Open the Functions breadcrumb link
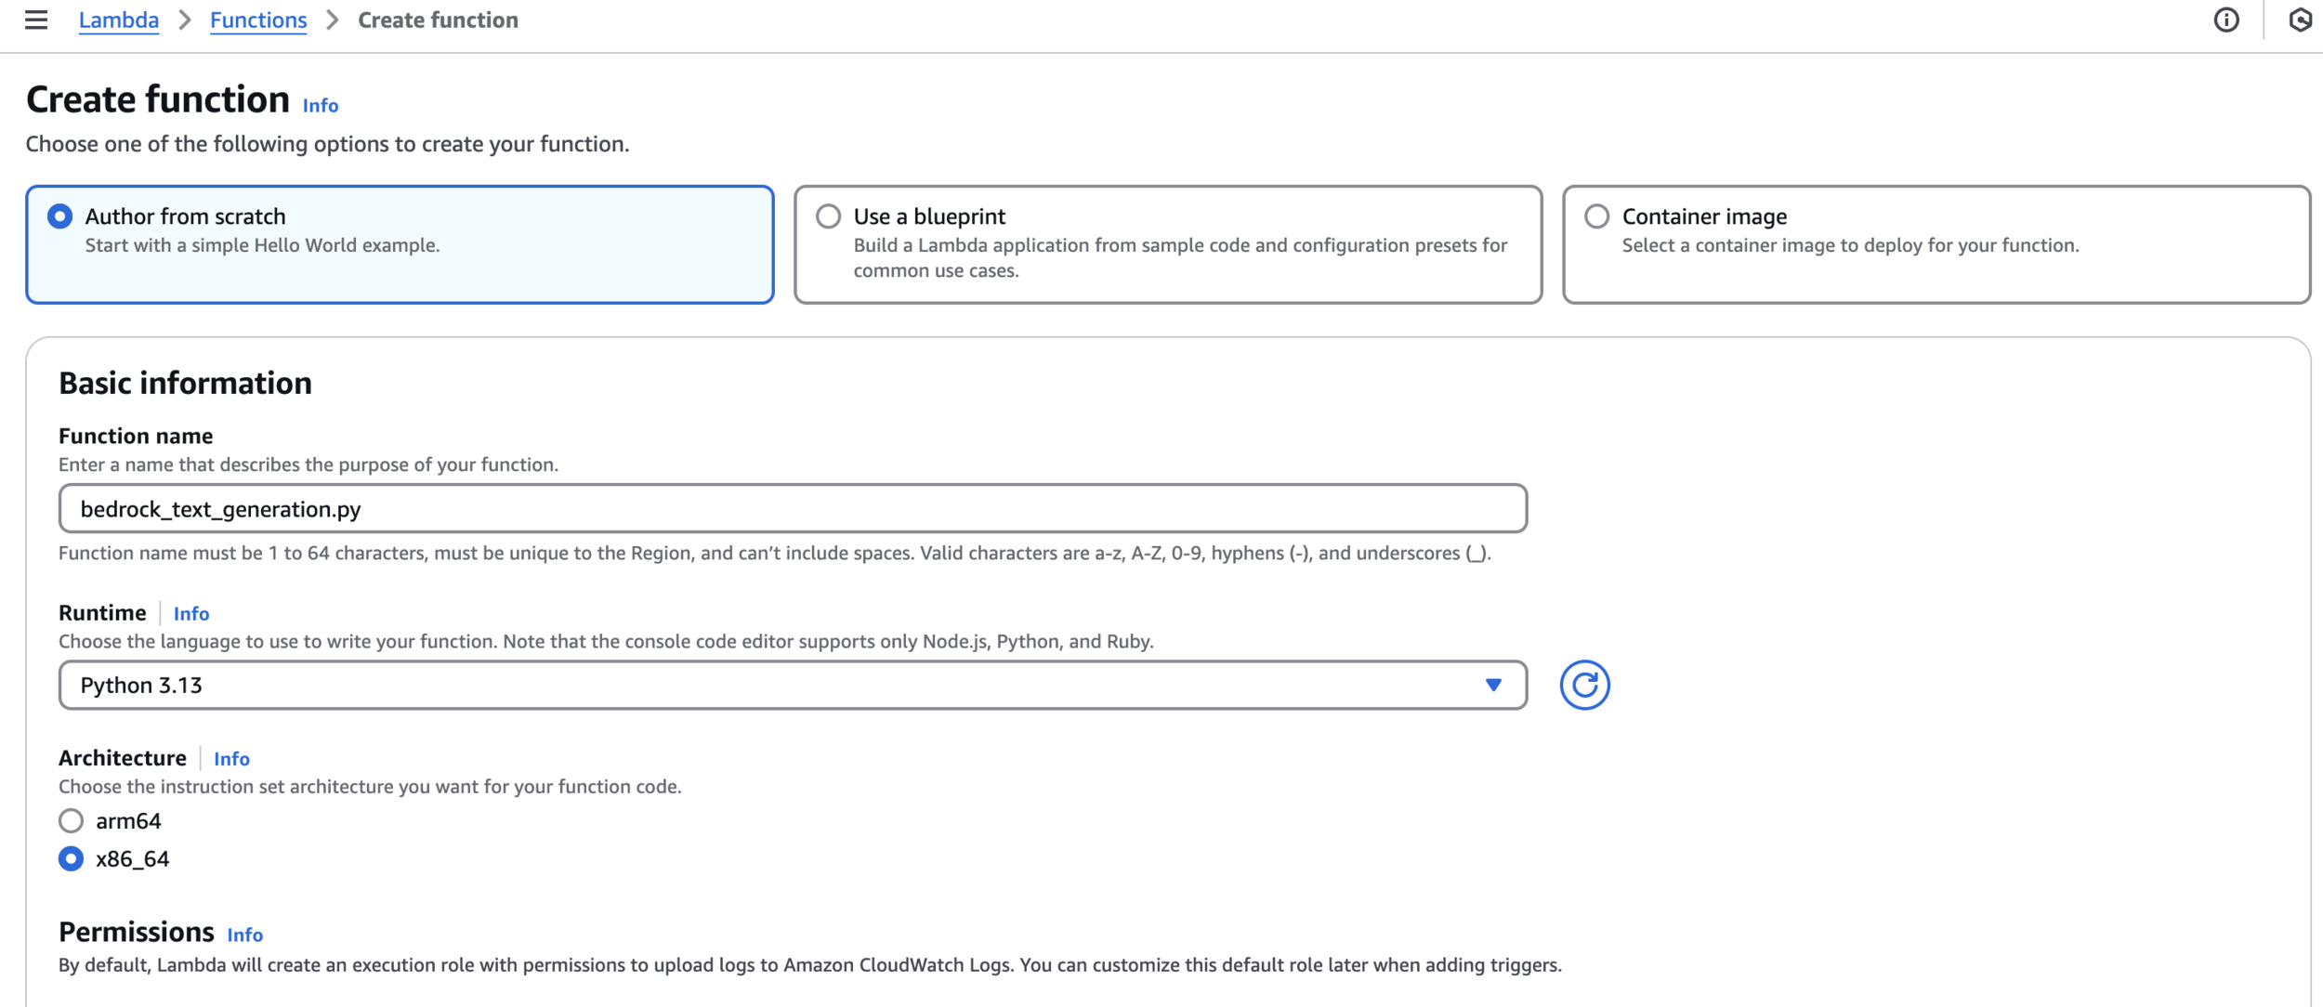Screen dimensions: 2323x1007 (258, 20)
